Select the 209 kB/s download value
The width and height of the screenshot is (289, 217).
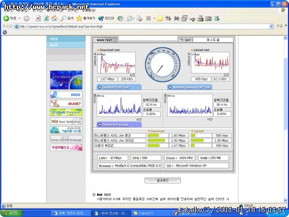pyautogui.click(x=127, y=79)
